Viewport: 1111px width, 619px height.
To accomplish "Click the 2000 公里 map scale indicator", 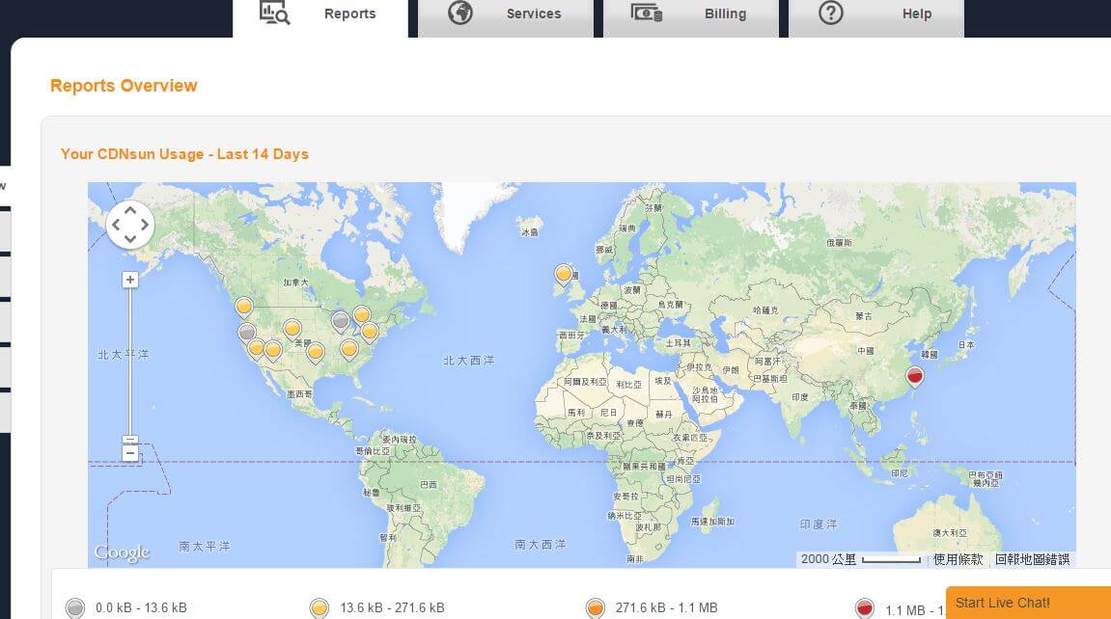I will [x=861, y=559].
